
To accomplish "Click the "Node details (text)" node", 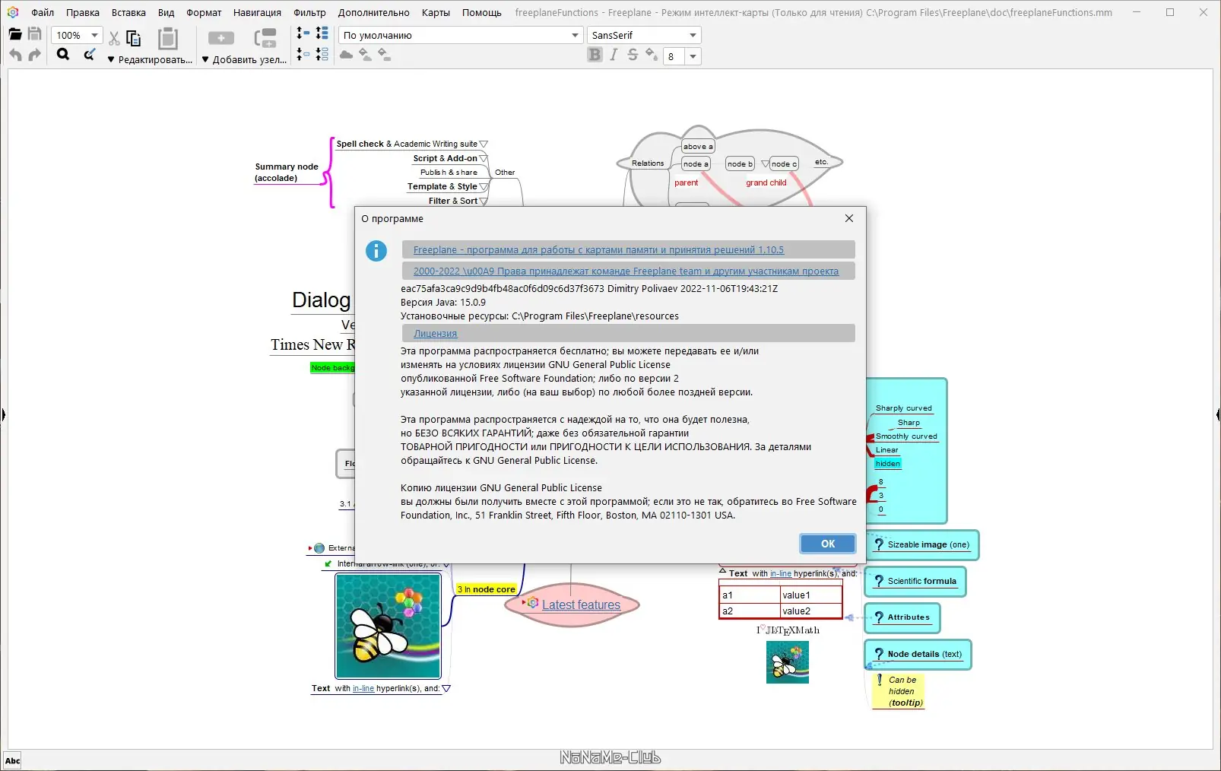I will pos(918,654).
